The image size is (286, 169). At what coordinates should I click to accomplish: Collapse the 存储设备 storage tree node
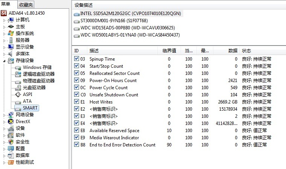tap(5, 61)
